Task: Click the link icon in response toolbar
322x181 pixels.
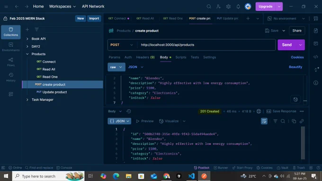Action: [302, 121]
